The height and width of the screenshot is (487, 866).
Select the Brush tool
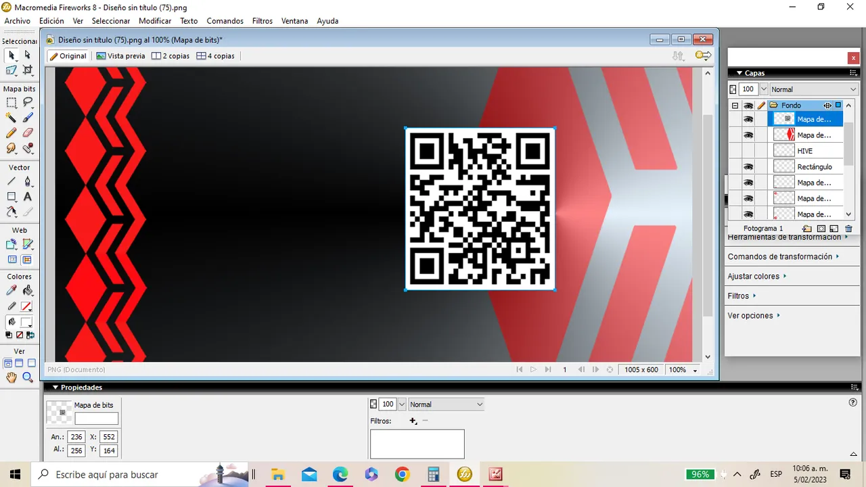coord(28,118)
